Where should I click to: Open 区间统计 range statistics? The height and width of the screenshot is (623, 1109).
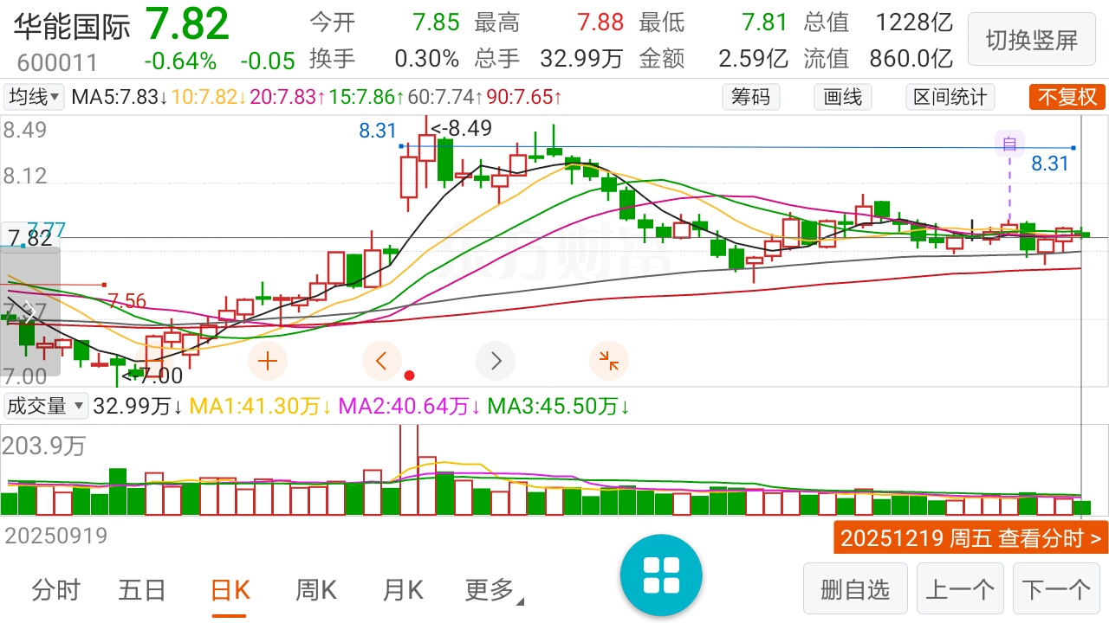click(950, 97)
